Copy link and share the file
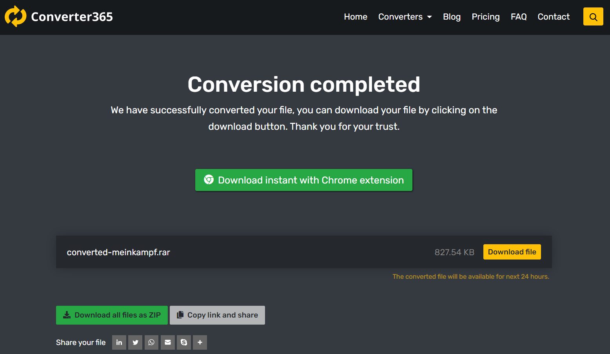 pos(217,315)
